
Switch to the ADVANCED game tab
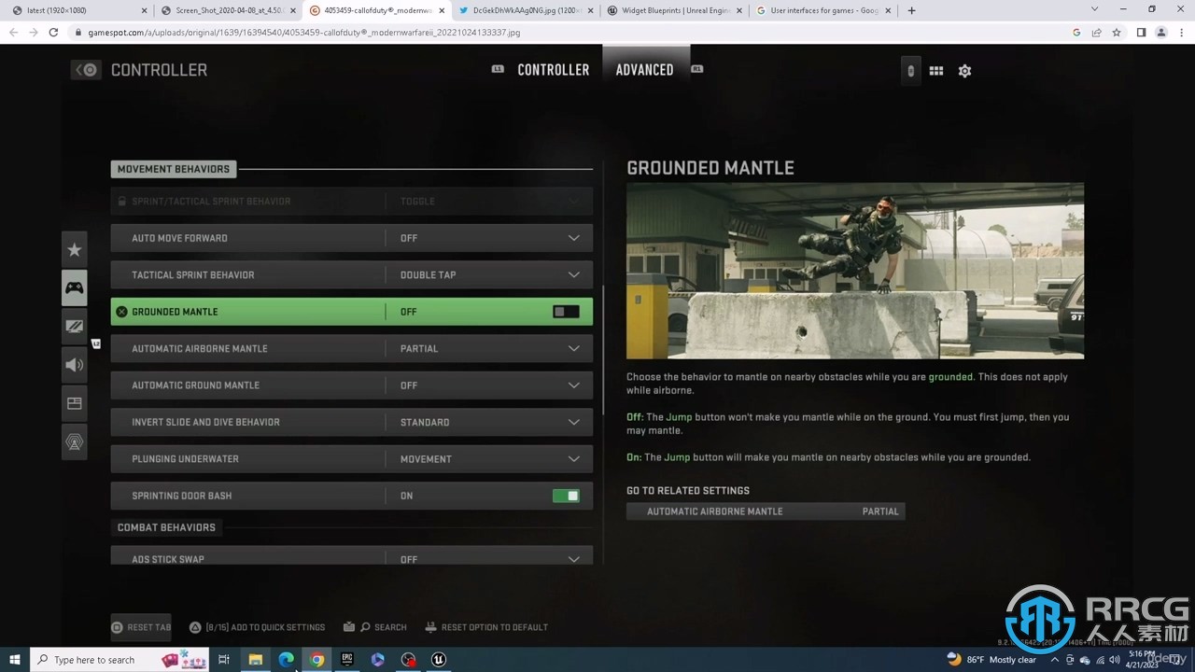tap(644, 70)
